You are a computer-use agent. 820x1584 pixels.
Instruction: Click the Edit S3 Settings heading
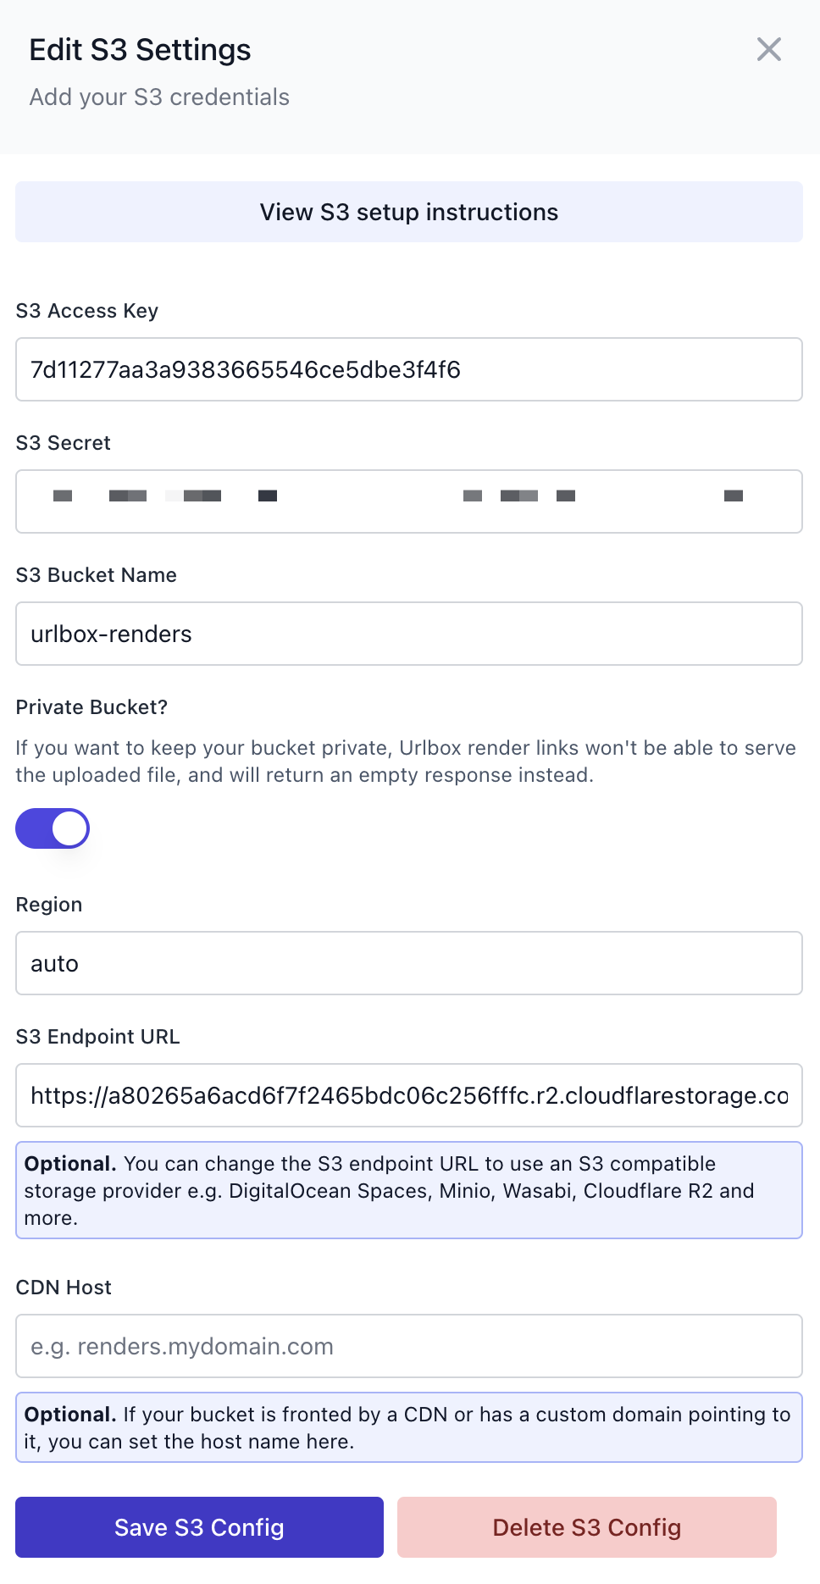coord(141,50)
